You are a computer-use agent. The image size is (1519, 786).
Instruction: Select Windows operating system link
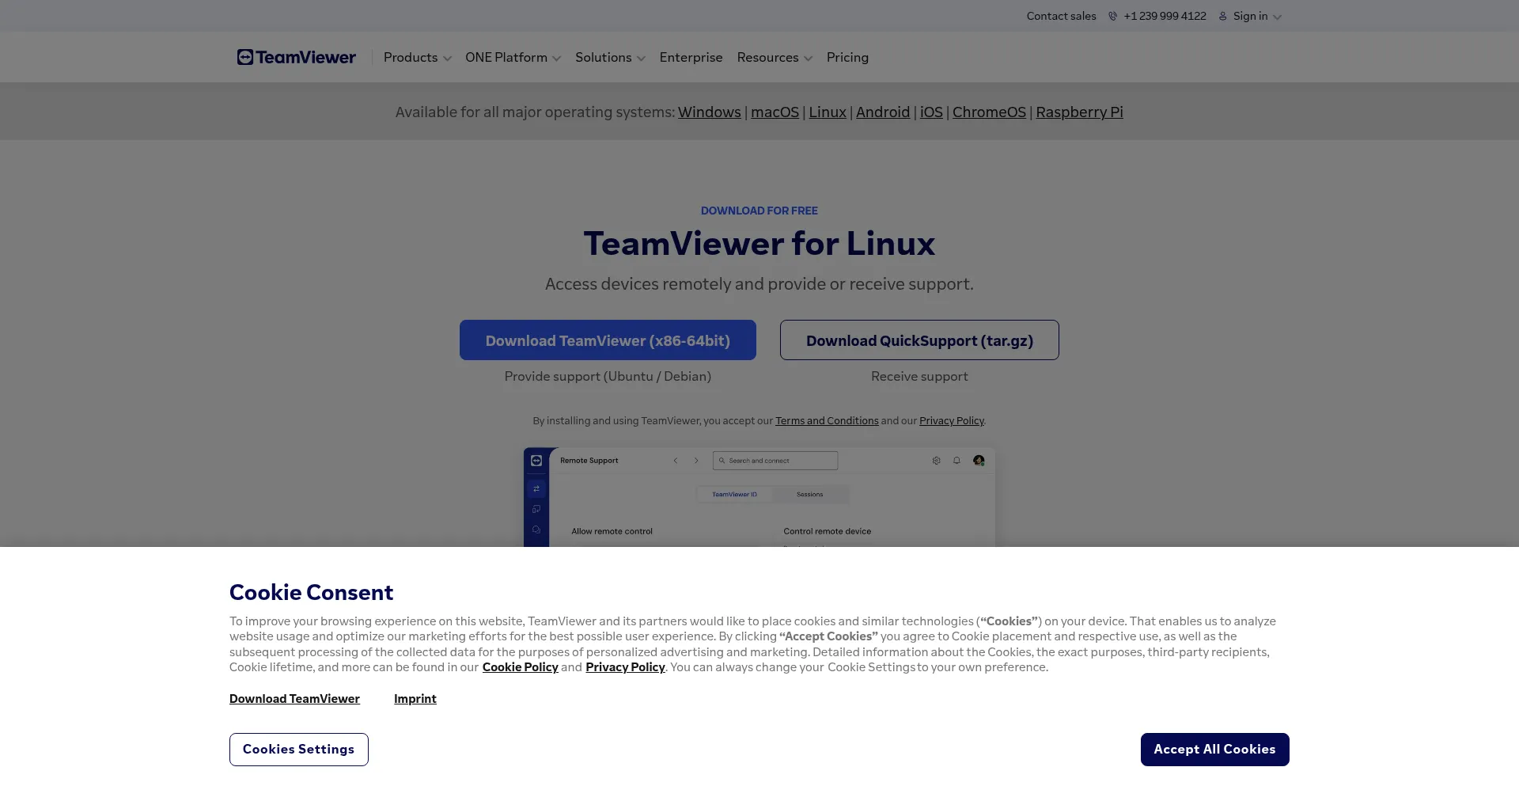point(710,112)
